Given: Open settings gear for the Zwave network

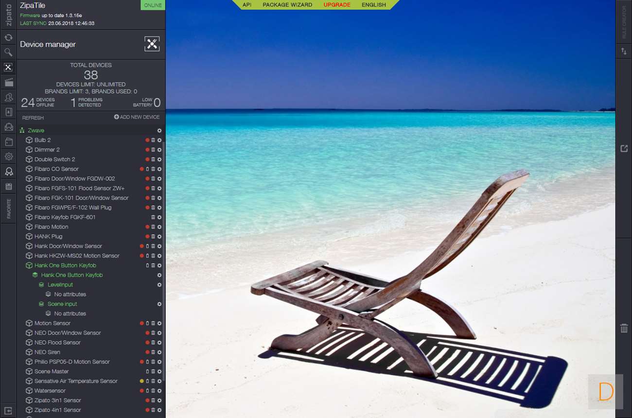Looking at the screenshot, I should (x=159, y=131).
